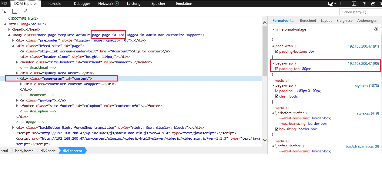The image size is (382, 186).
Task: Click the DOM tree vertical scrollbar down arrow
Action: tap(265, 140)
